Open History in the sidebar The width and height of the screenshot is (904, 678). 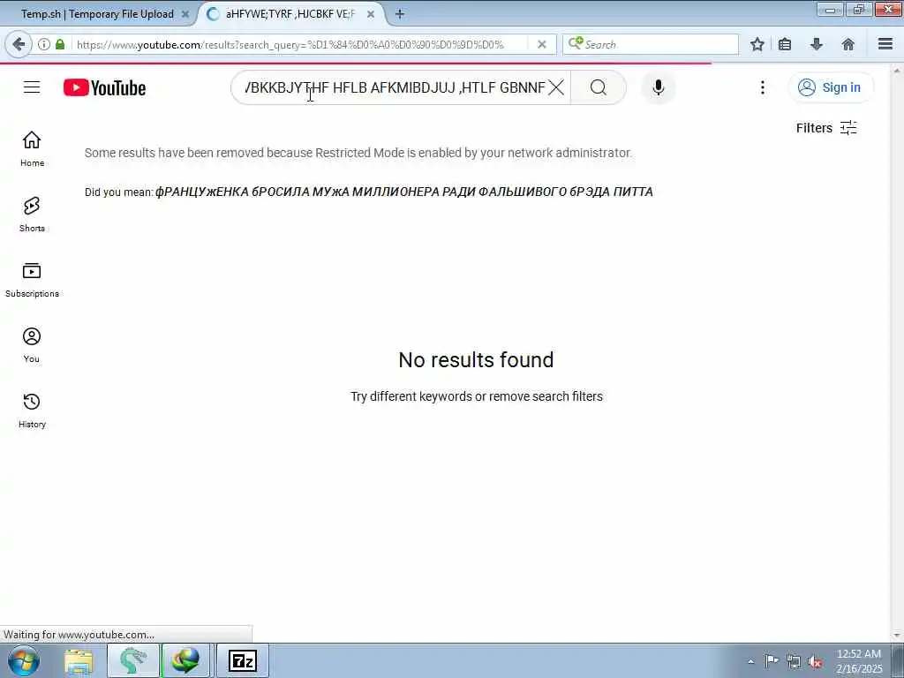click(x=32, y=410)
